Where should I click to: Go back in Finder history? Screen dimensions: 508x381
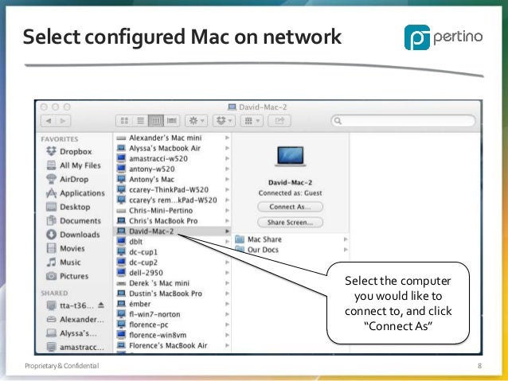coord(49,121)
